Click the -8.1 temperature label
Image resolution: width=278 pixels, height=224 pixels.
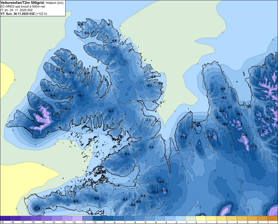(x=149, y=85)
